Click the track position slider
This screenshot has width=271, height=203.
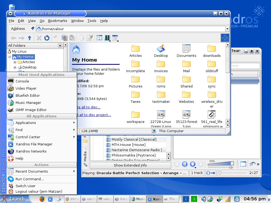click(232, 173)
